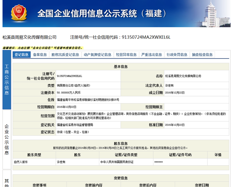Click the shareholder disclosure note about 2014年2月28日
231x187 pixels.
[120, 148]
